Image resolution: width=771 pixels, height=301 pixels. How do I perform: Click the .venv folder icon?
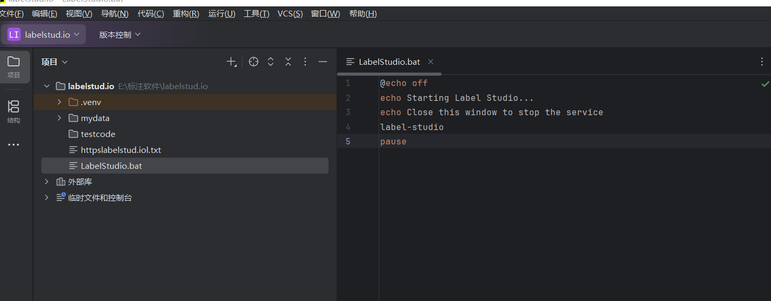coord(73,102)
